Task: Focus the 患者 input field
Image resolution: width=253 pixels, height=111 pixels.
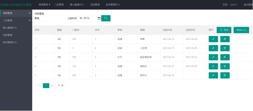Action: [x=53, y=18]
